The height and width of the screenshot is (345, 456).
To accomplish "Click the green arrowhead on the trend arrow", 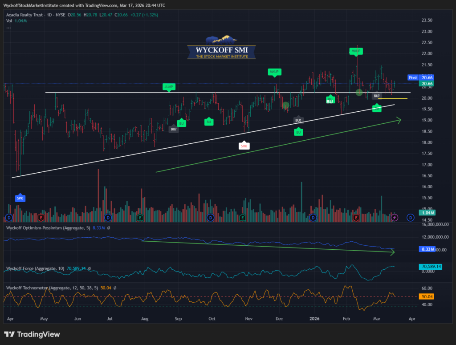I will pos(399,119).
